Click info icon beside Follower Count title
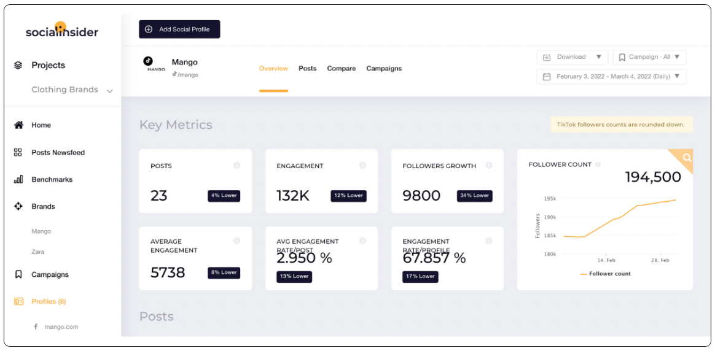The image size is (715, 351). 598,164
